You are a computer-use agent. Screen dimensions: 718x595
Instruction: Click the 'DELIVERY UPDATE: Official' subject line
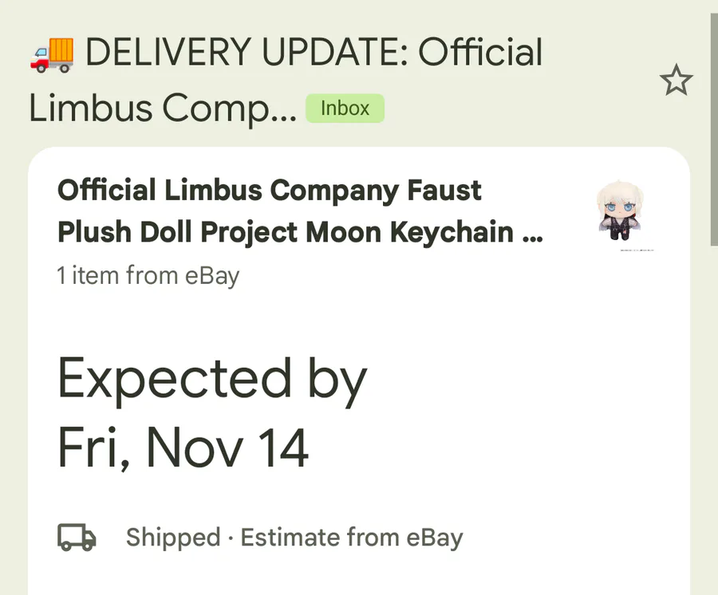coord(313,54)
